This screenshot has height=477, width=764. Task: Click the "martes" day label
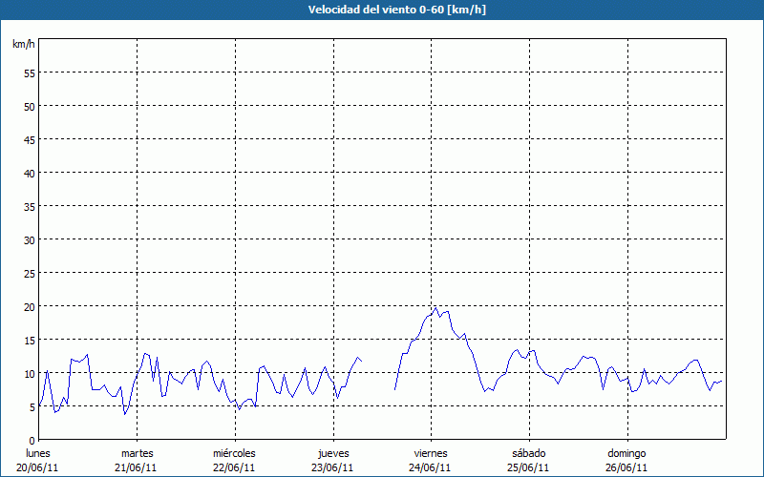[138, 453]
